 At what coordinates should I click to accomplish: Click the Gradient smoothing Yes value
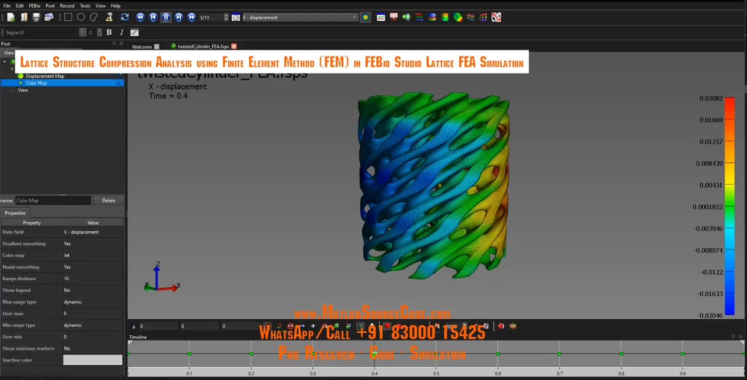point(93,244)
